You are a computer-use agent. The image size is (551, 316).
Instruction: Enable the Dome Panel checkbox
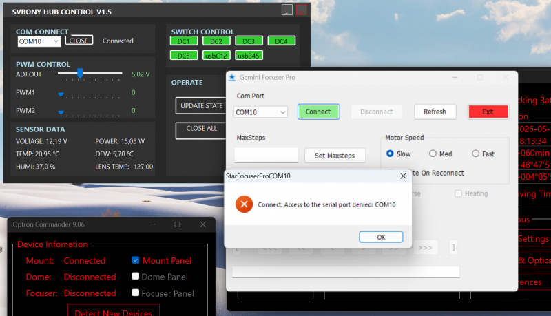pyautogui.click(x=136, y=276)
